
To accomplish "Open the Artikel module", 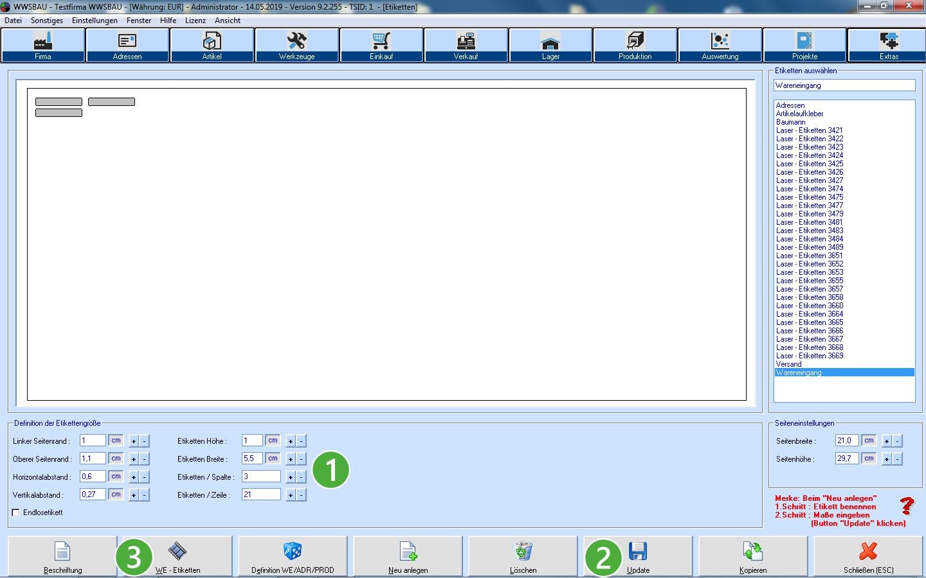I will coord(212,46).
